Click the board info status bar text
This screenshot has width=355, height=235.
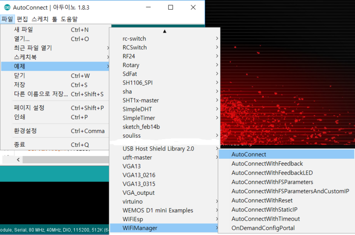point(54,230)
